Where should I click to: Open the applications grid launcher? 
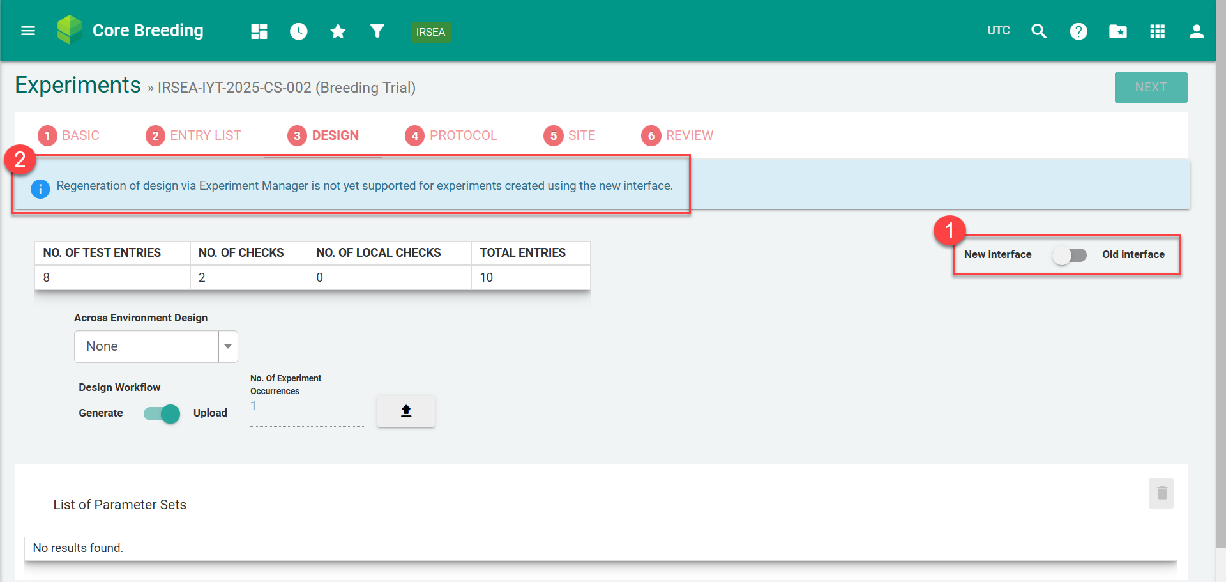[x=1158, y=31]
